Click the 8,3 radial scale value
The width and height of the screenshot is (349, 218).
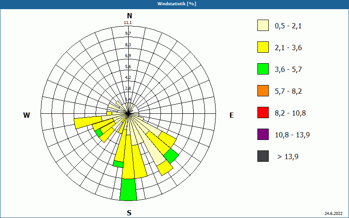[128, 45]
